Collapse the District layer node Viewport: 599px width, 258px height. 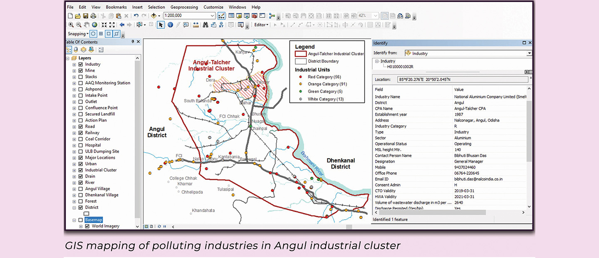pyautogui.click(x=74, y=208)
